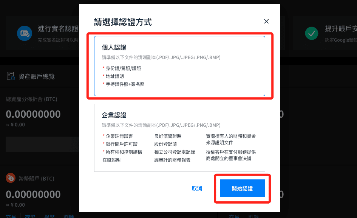Close the 請選擇認證方式 dialog
357x218 pixels.
(266, 22)
